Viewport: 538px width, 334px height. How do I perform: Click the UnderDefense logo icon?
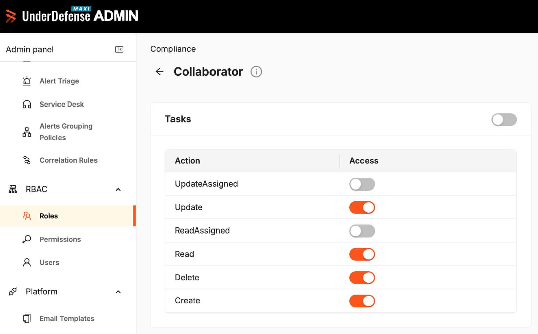11,16
